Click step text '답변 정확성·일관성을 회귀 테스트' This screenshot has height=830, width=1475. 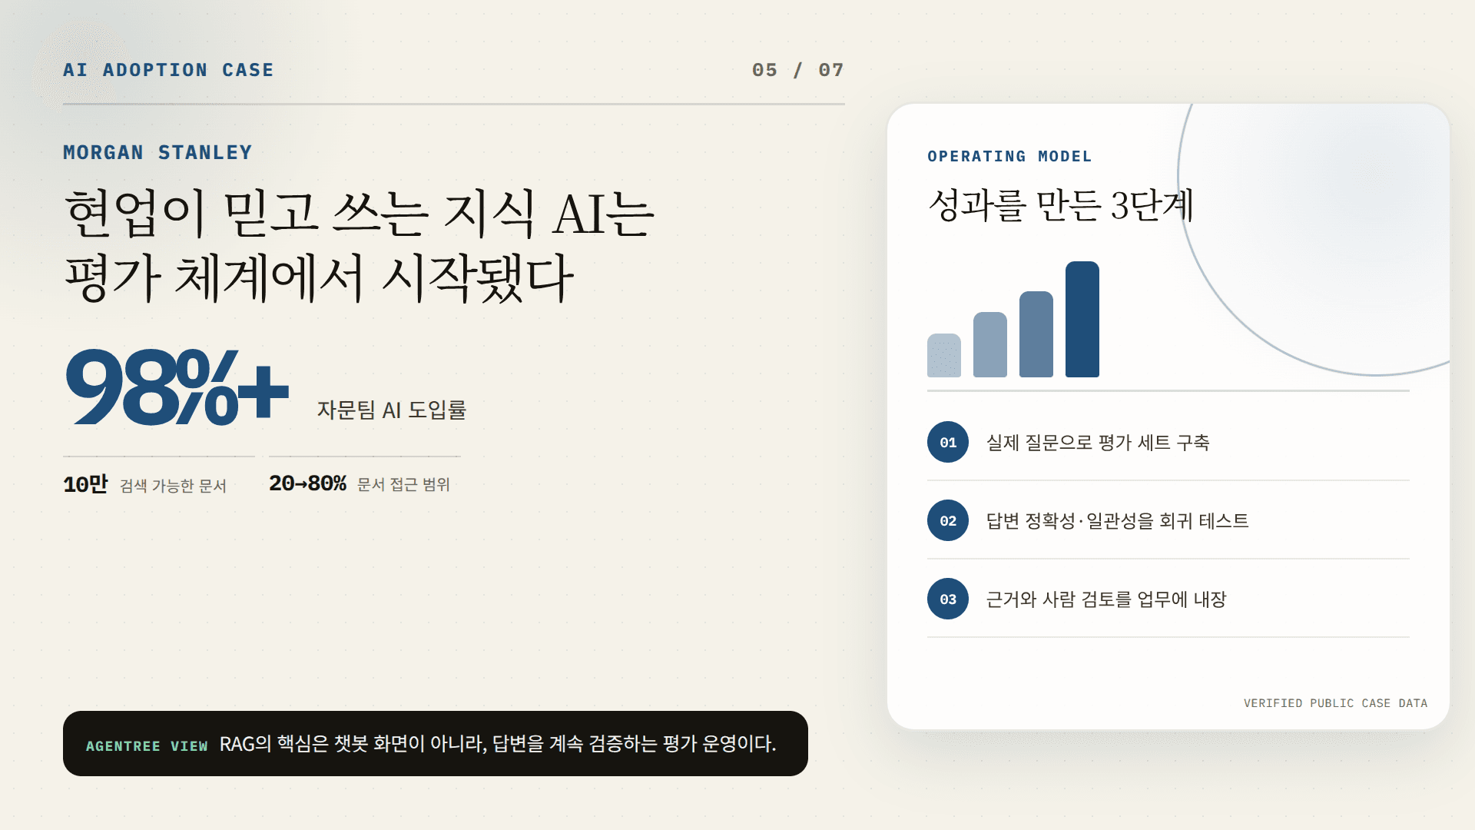point(1118,521)
